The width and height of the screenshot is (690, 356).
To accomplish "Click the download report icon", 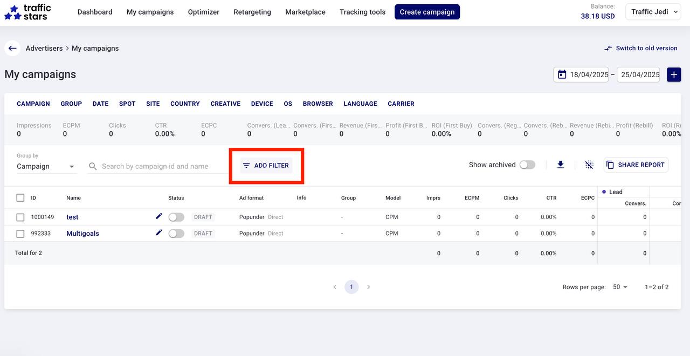I will 561,165.
